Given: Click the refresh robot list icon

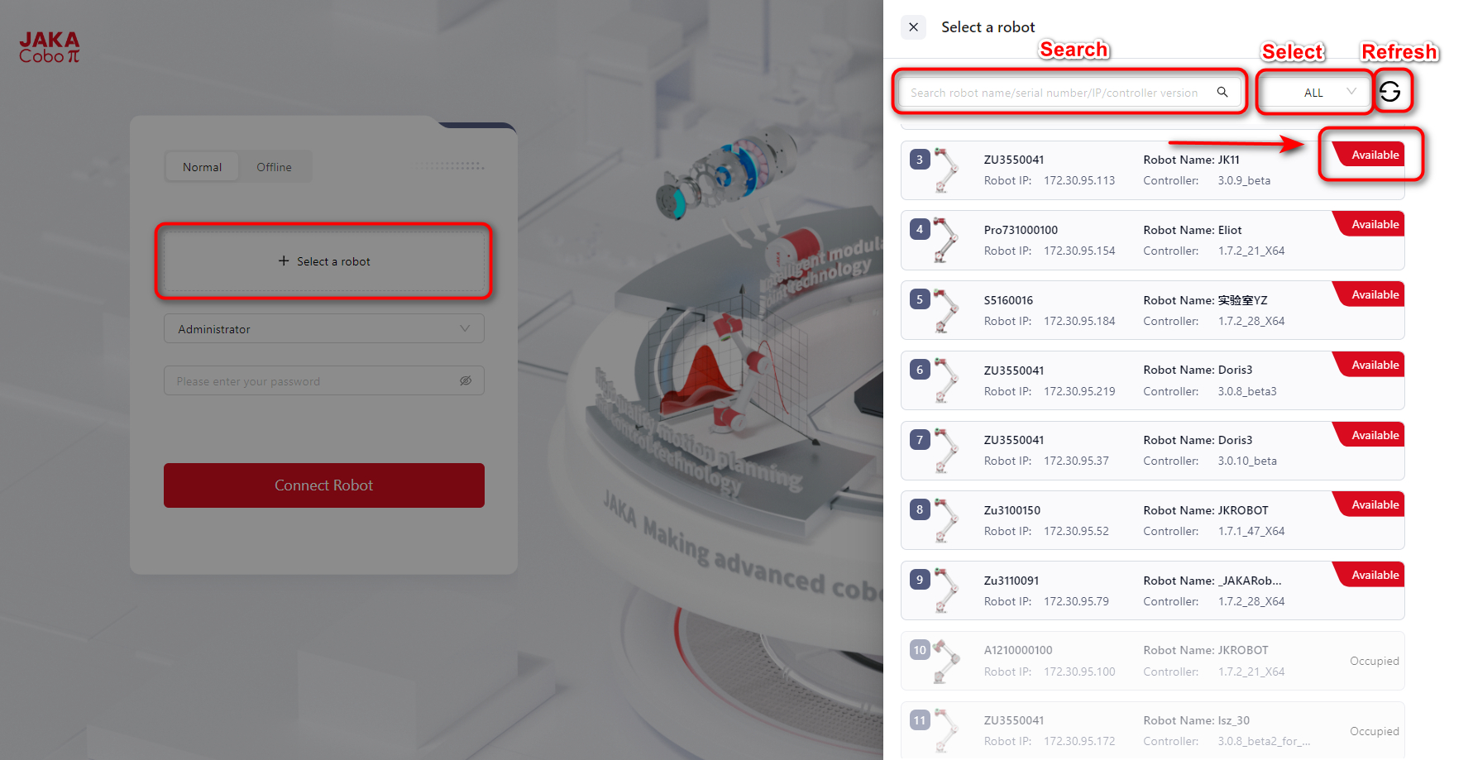Looking at the screenshot, I should (1389, 92).
